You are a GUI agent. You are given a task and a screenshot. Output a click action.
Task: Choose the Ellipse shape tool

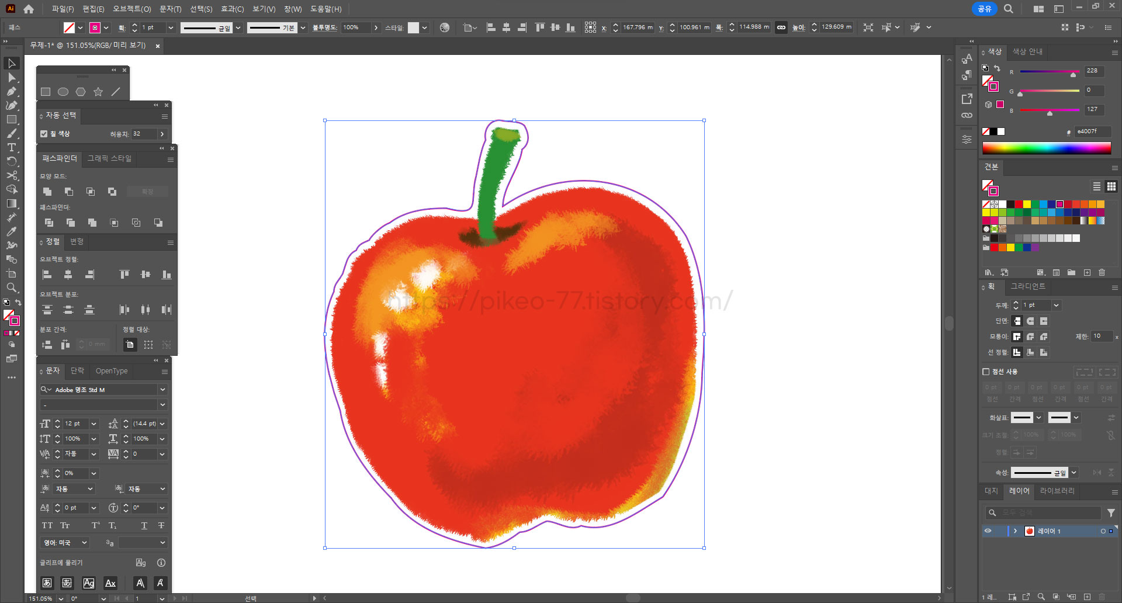[x=63, y=92]
